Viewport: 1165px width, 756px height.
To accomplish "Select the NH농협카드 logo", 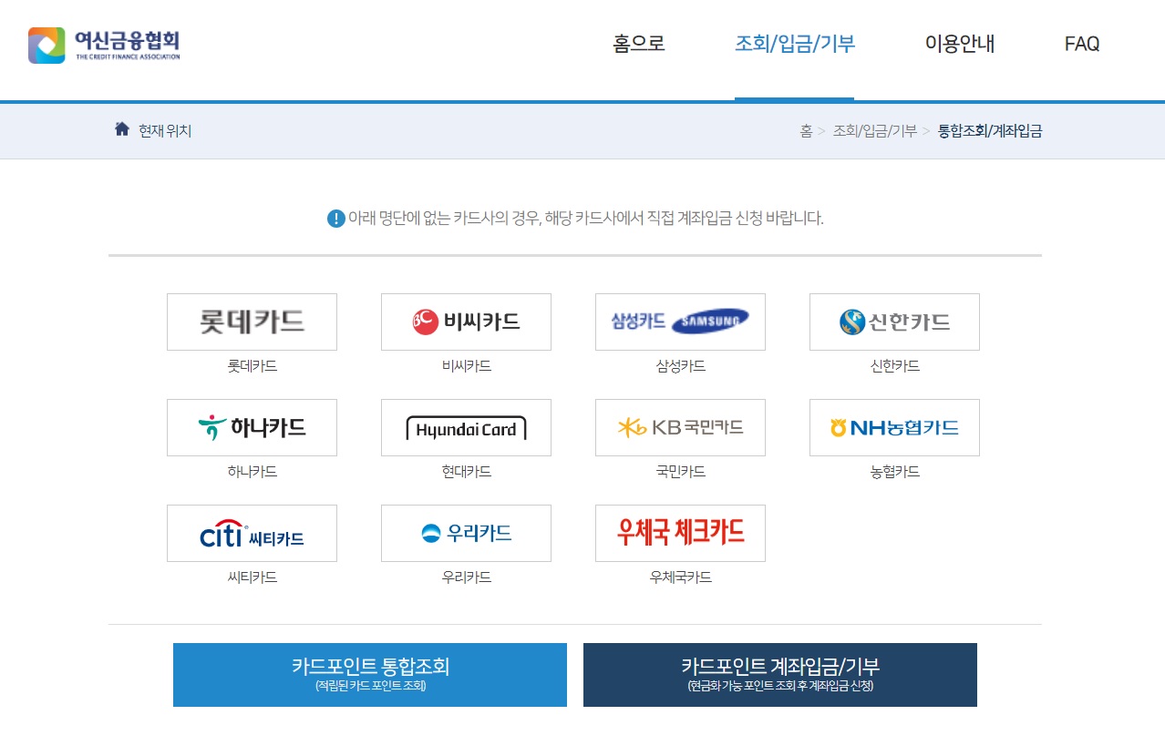I will (x=894, y=427).
